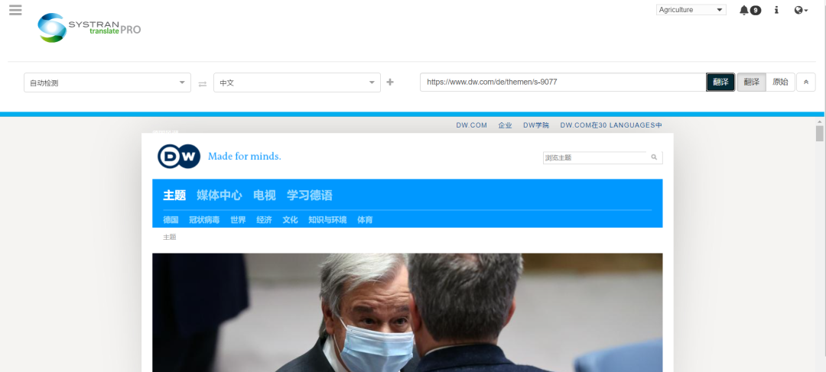
Task: Swap source and target languages
Action: [x=202, y=83]
